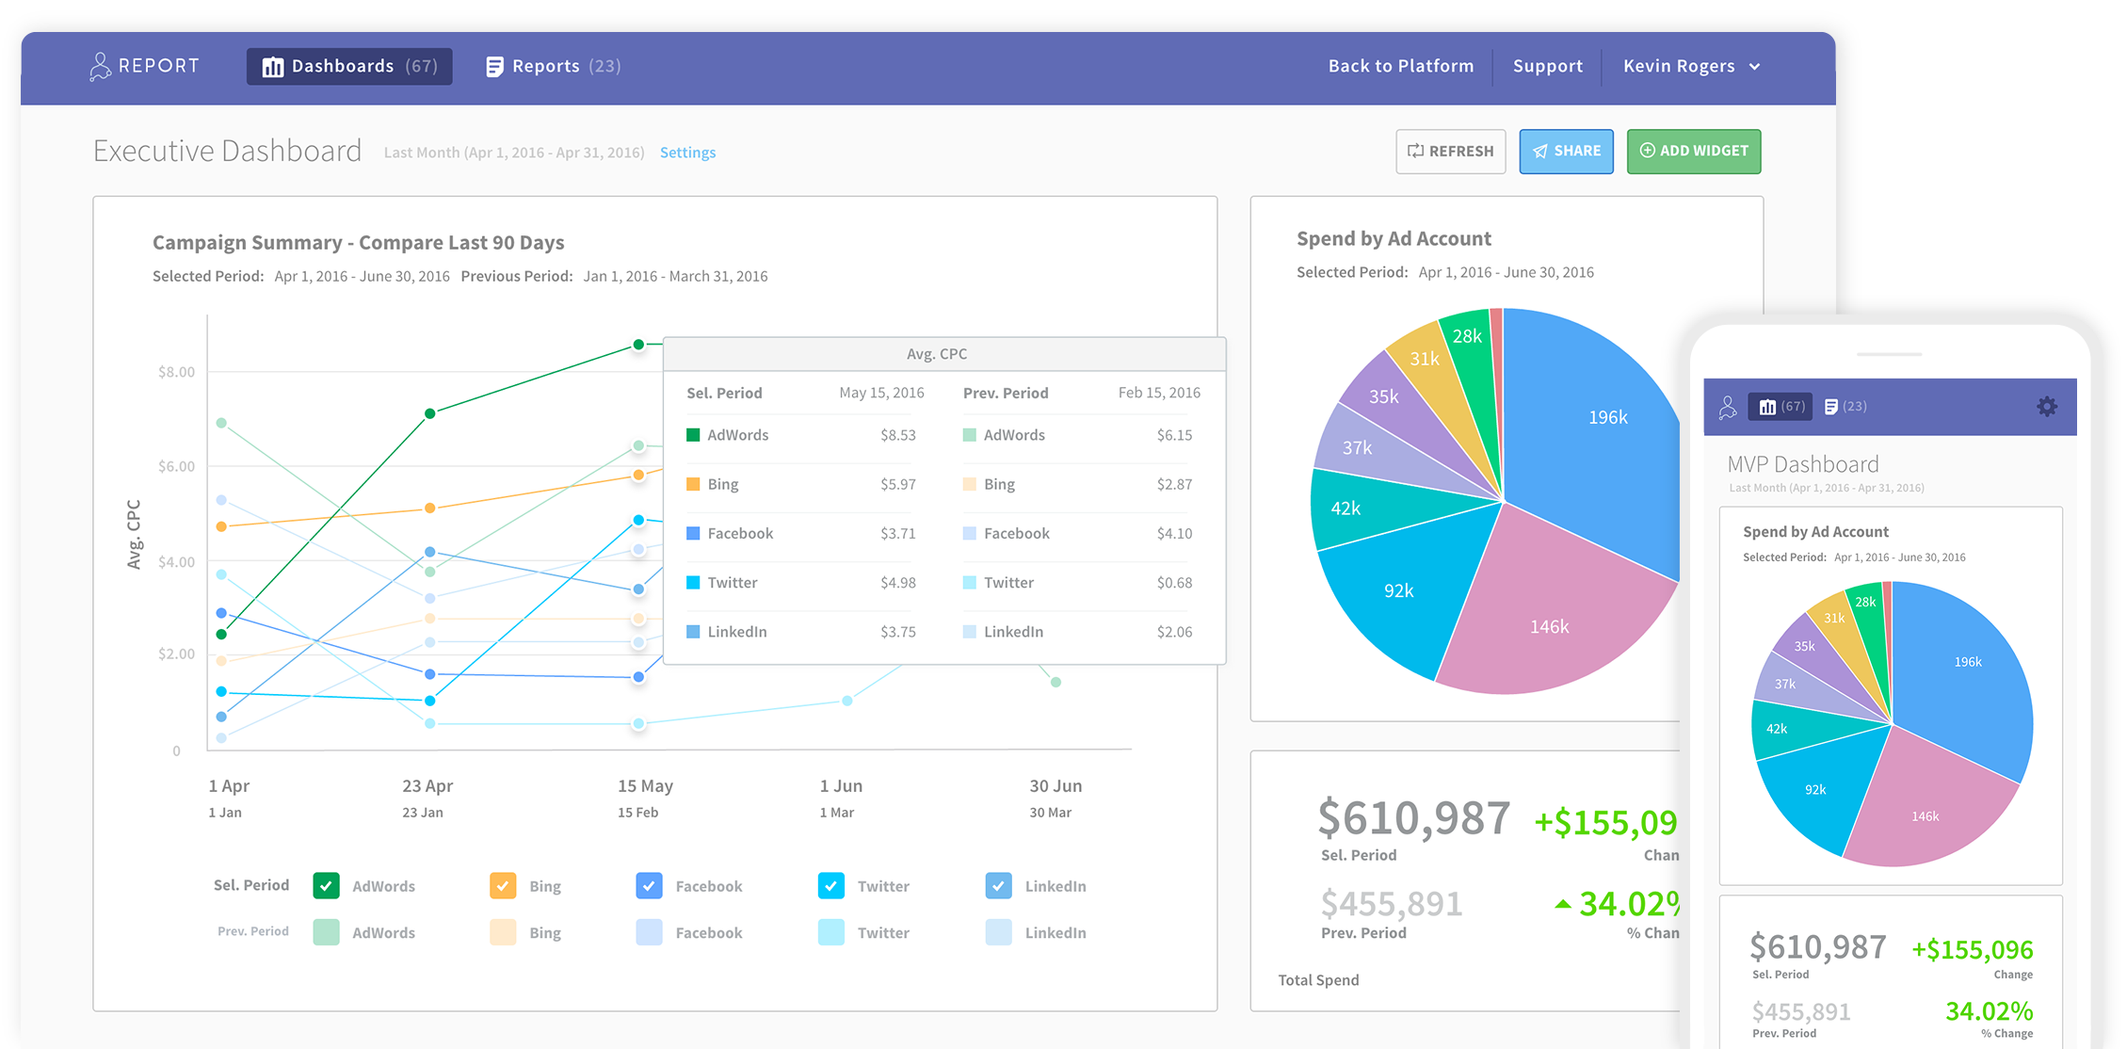Tap the mobile user logo icon
The image size is (2127, 1049).
coord(1727,407)
